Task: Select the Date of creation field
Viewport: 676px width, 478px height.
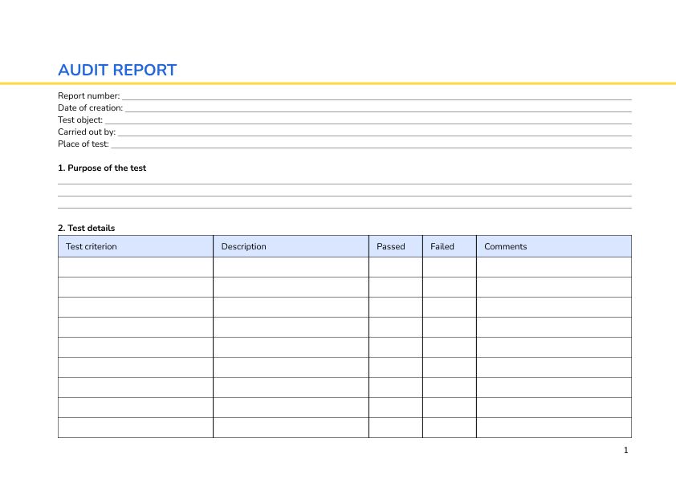Action: (377, 107)
